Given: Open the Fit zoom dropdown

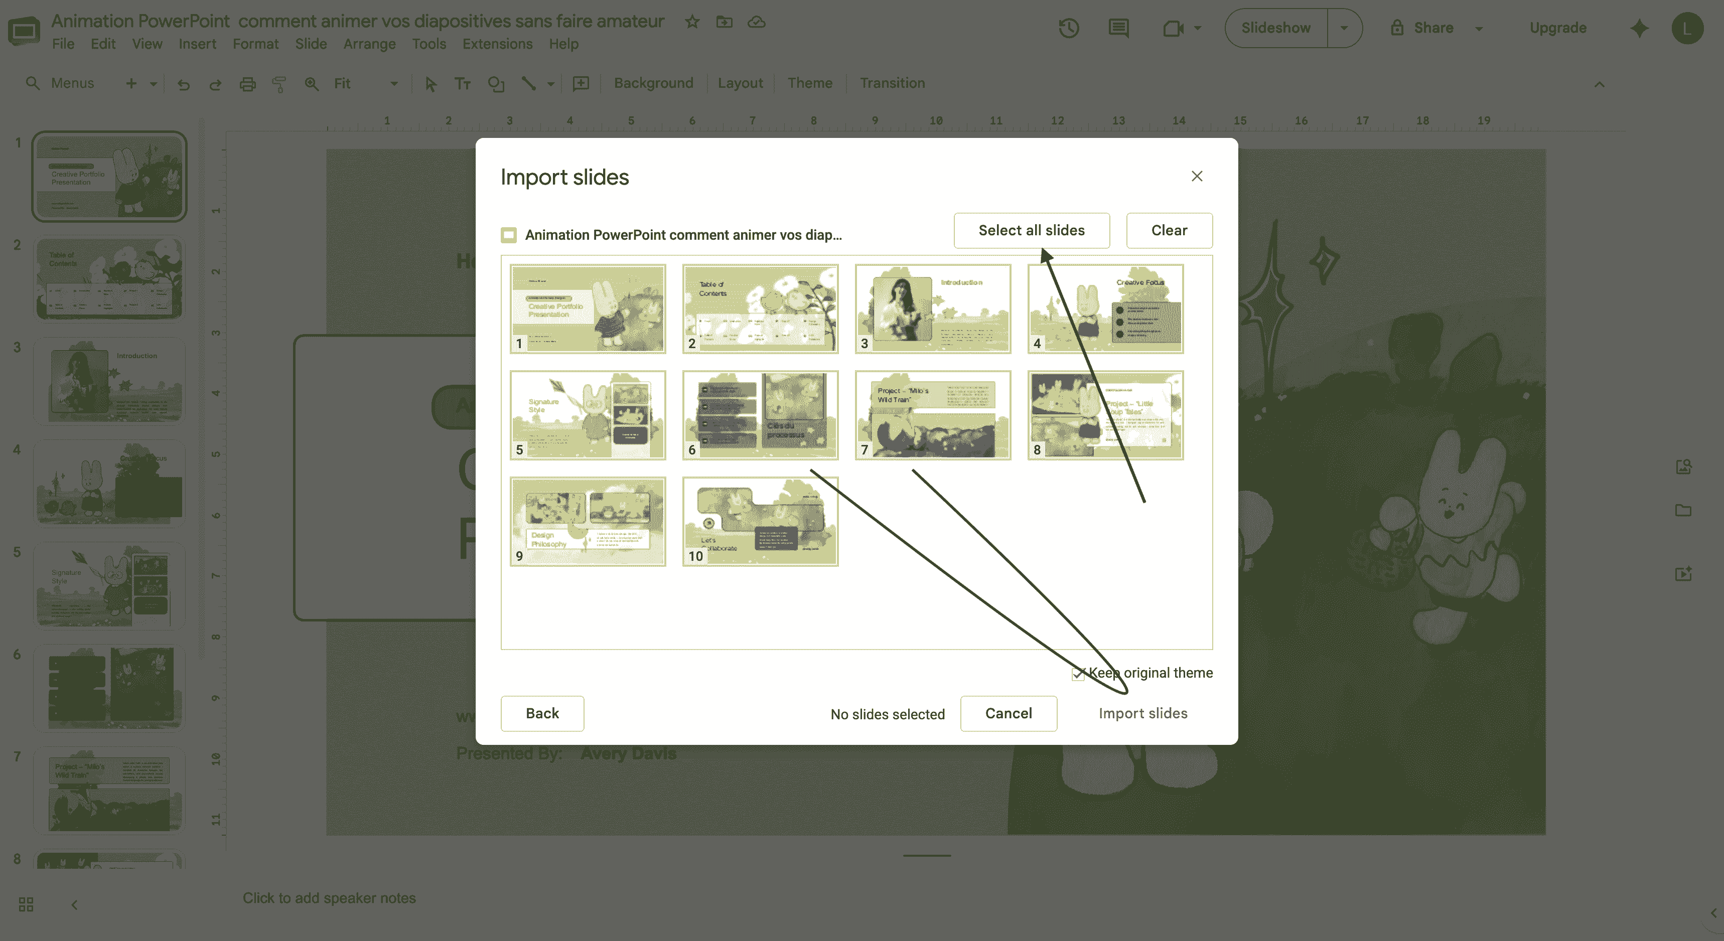Looking at the screenshot, I should click(x=366, y=84).
